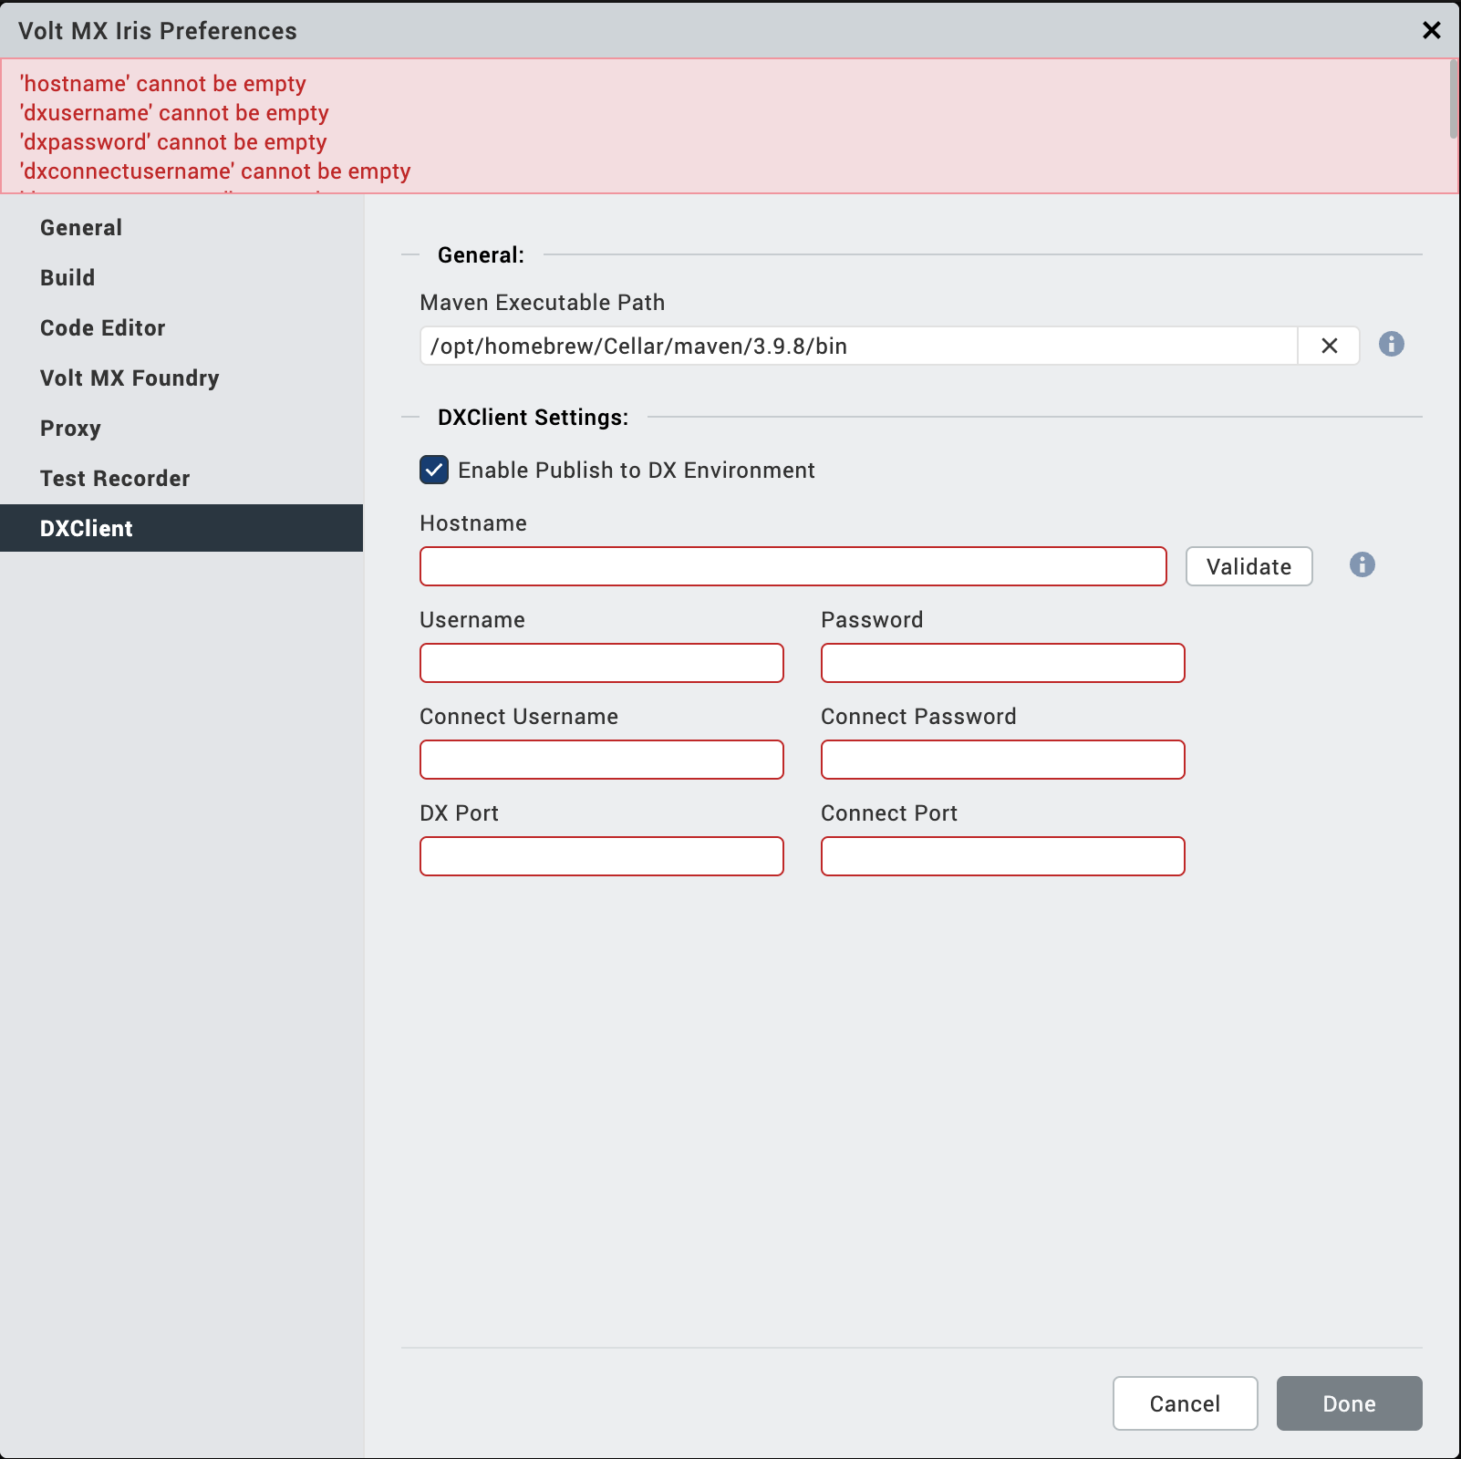
Task: Click the "'dxpassword' cannot be empty" error
Action: [173, 142]
